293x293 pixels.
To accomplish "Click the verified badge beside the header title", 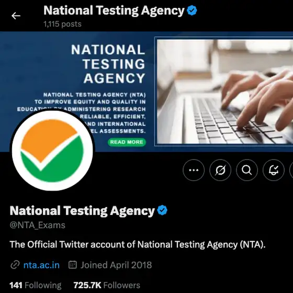I will [x=192, y=10].
